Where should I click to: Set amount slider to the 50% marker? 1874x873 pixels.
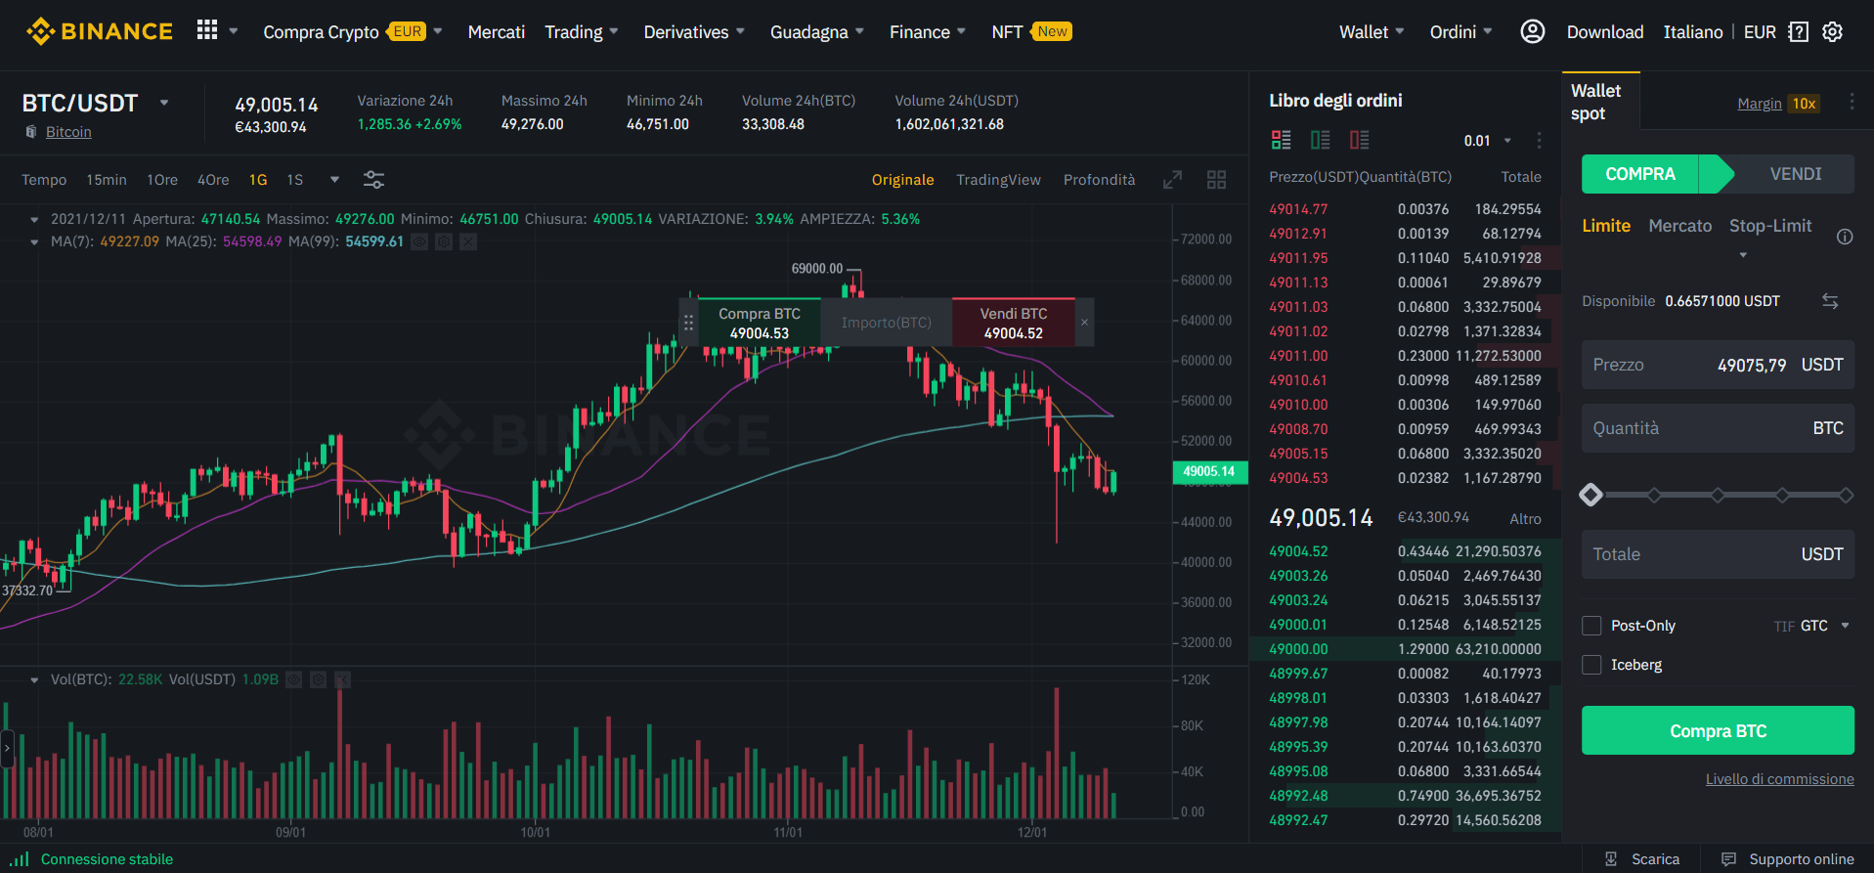[1718, 495]
